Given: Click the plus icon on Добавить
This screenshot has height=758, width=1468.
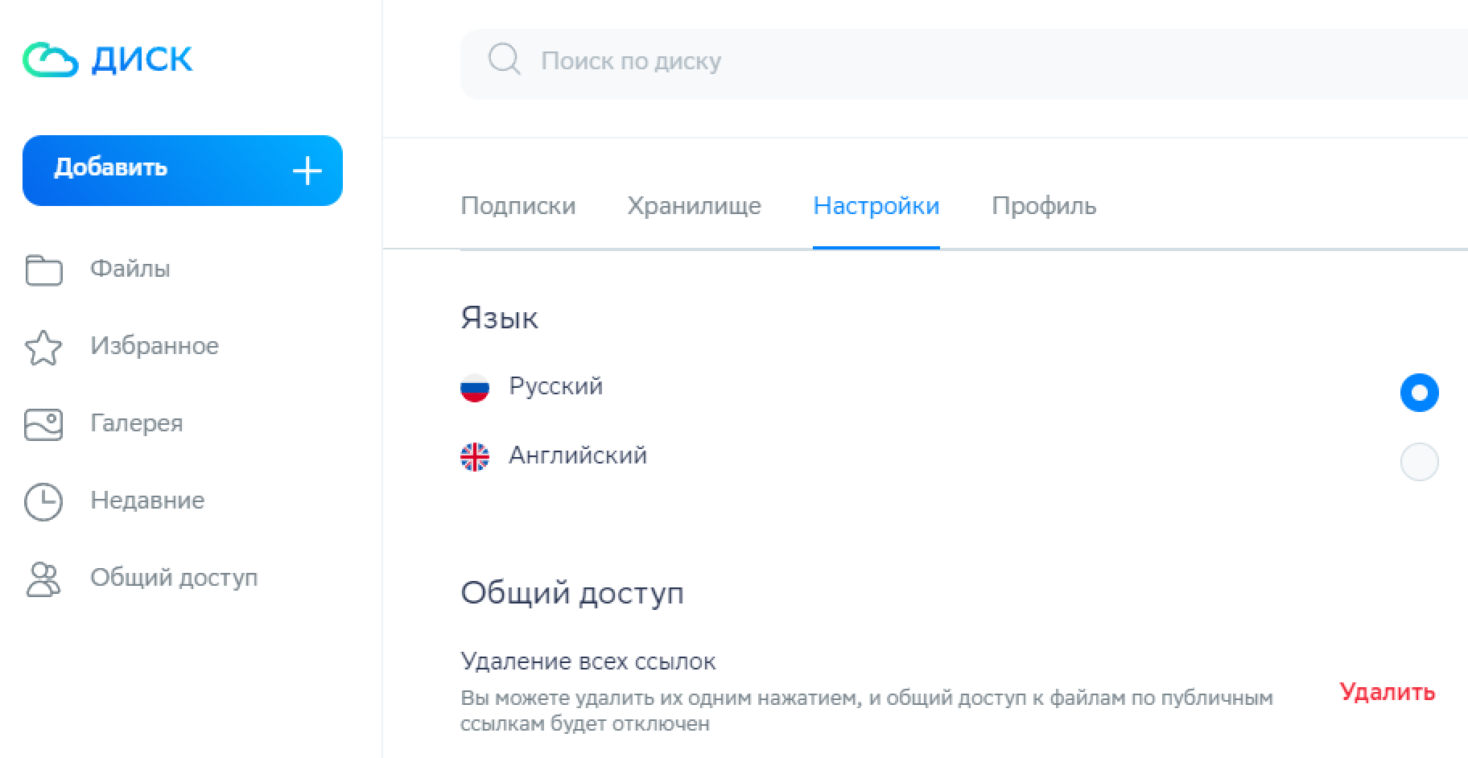Looking at the screenshot, I should point(307,171).
